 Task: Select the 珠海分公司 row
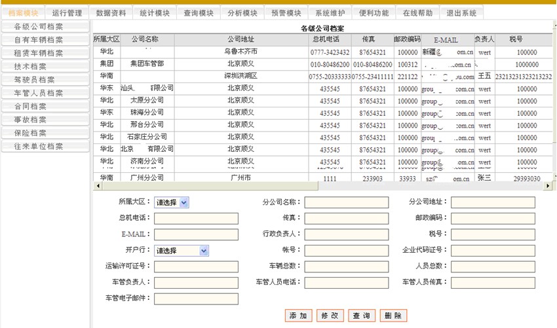click(x=322, y=113)
